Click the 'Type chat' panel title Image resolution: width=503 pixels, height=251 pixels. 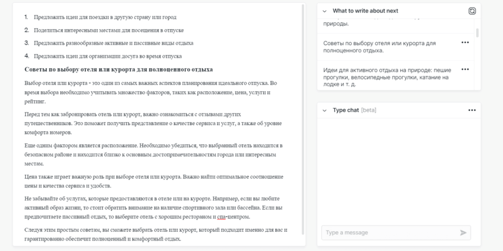pos(346,110)
